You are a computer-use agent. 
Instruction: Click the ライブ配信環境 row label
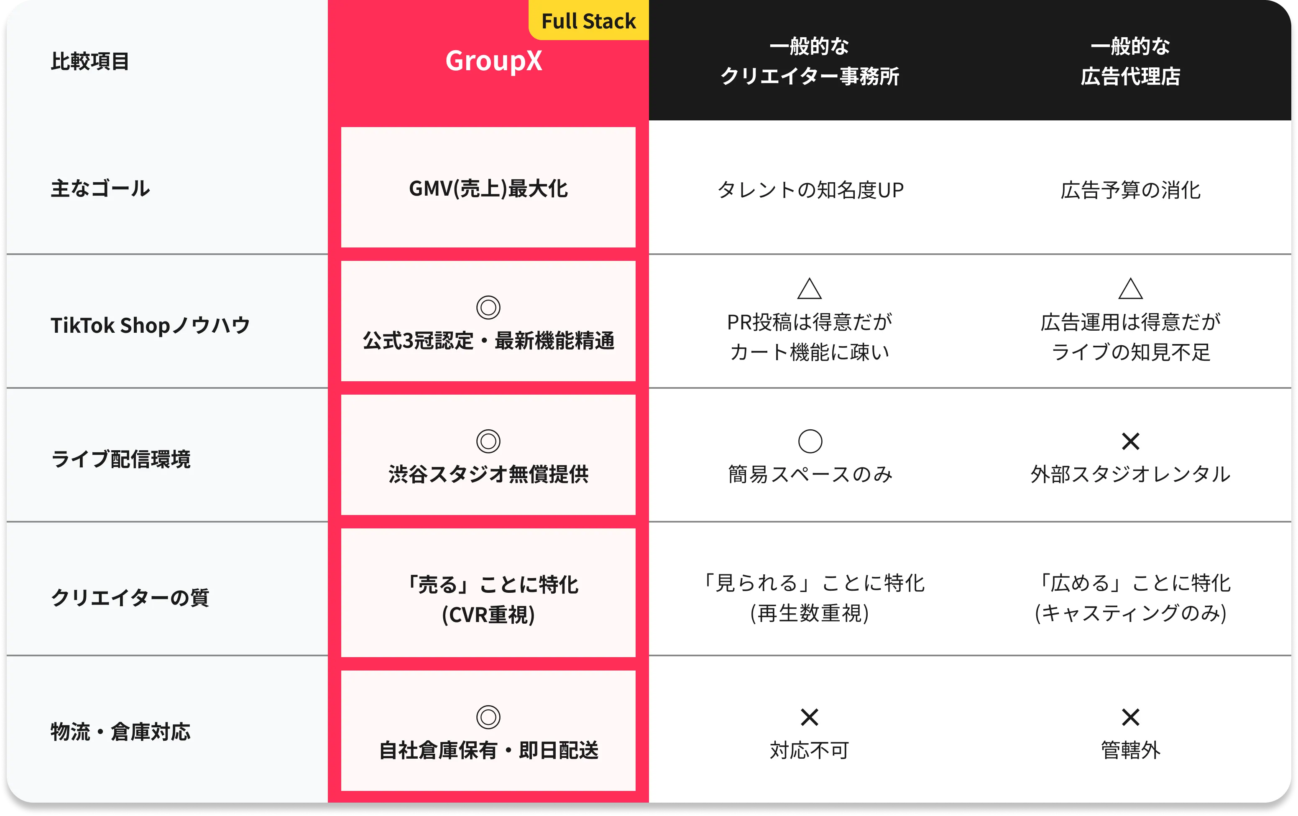[x=121, y=459]
